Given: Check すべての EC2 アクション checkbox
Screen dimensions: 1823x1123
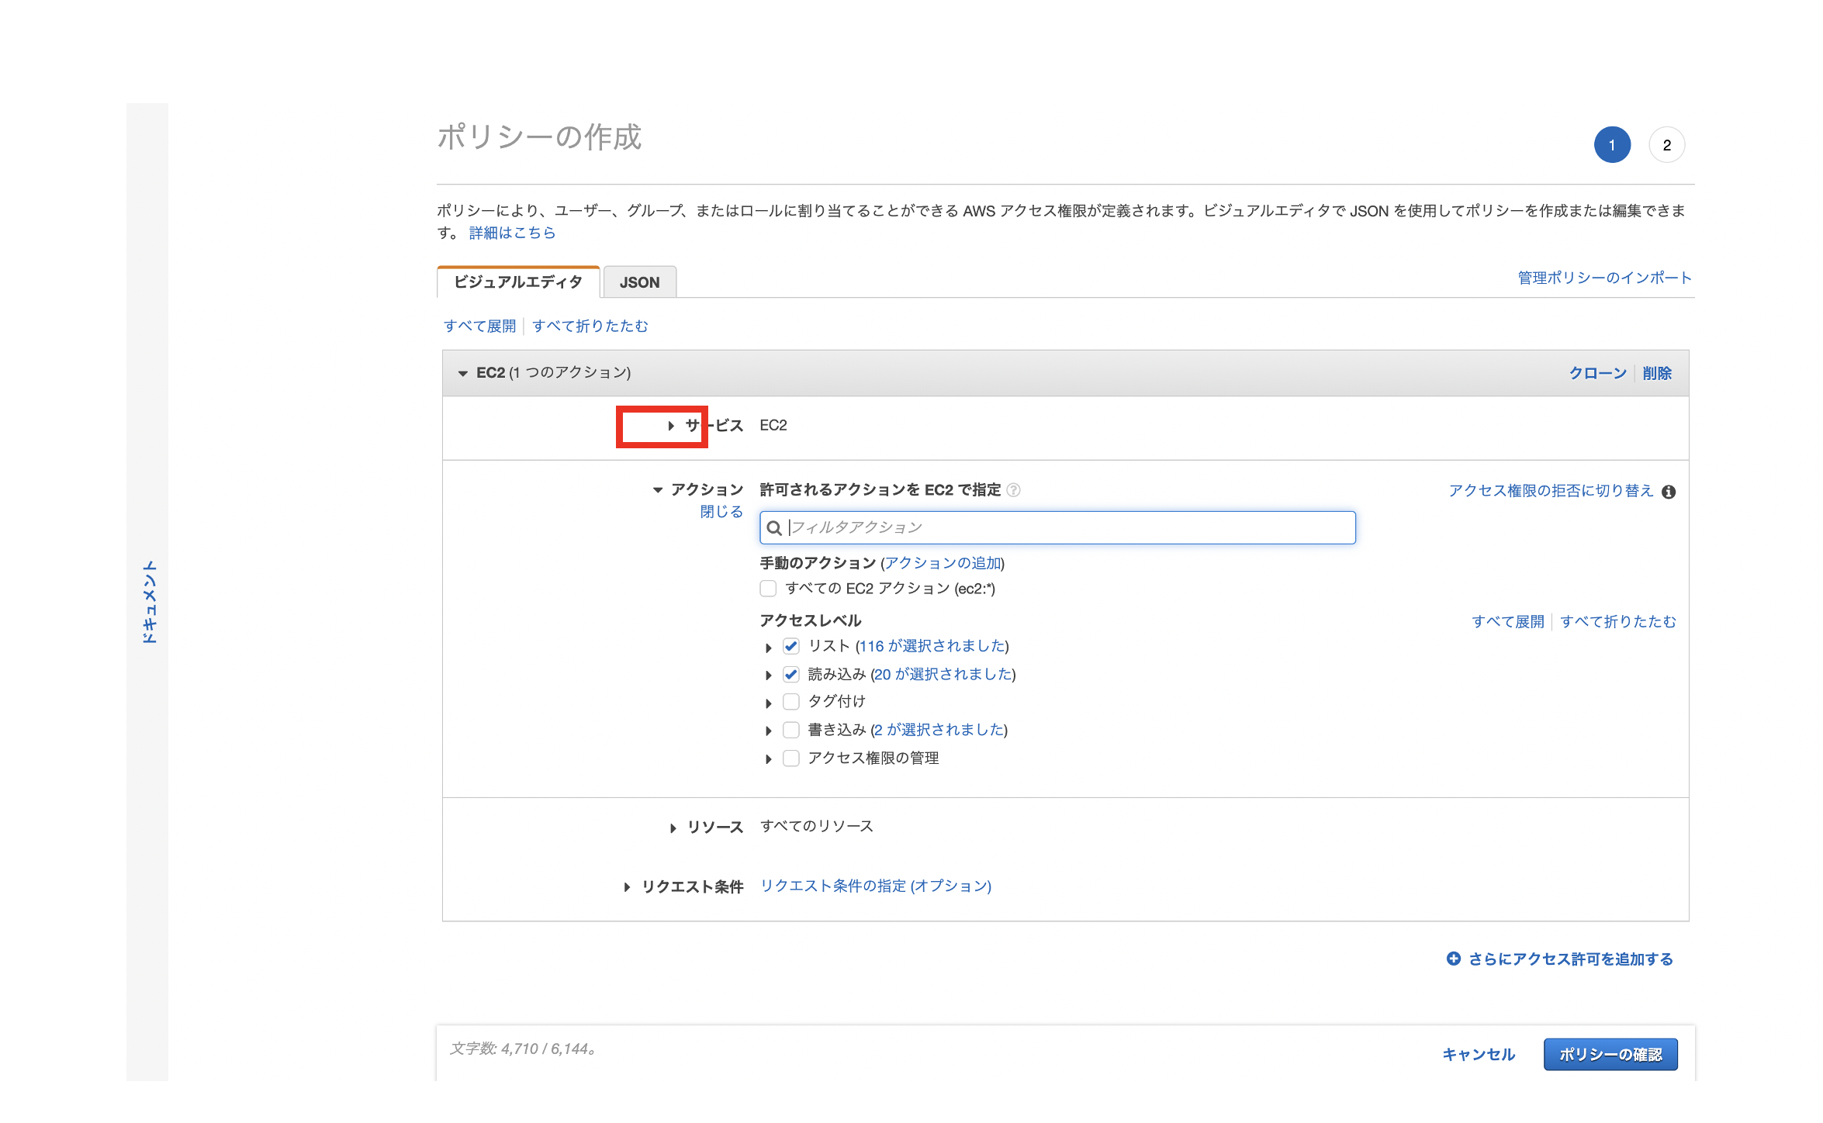Looking at the screenshot, I should coord(768,589).
